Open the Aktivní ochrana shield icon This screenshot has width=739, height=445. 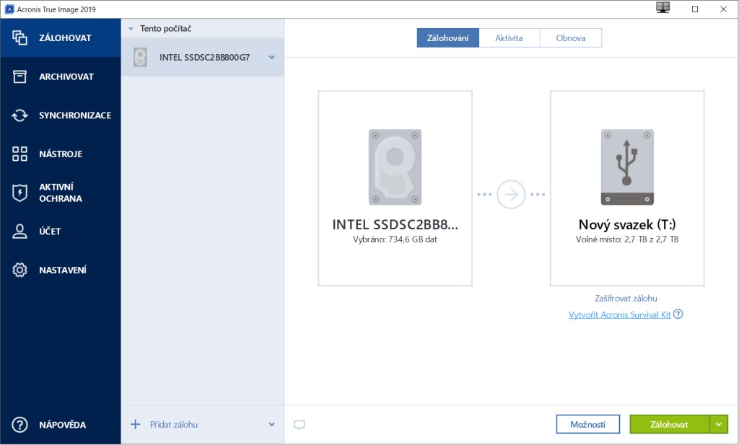[x=19, y=193]
